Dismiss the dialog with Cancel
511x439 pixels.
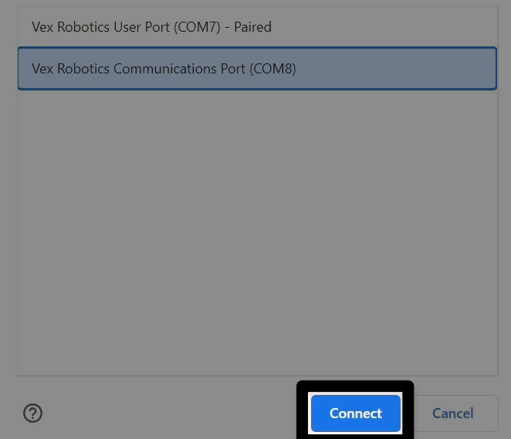click(452, 413)
